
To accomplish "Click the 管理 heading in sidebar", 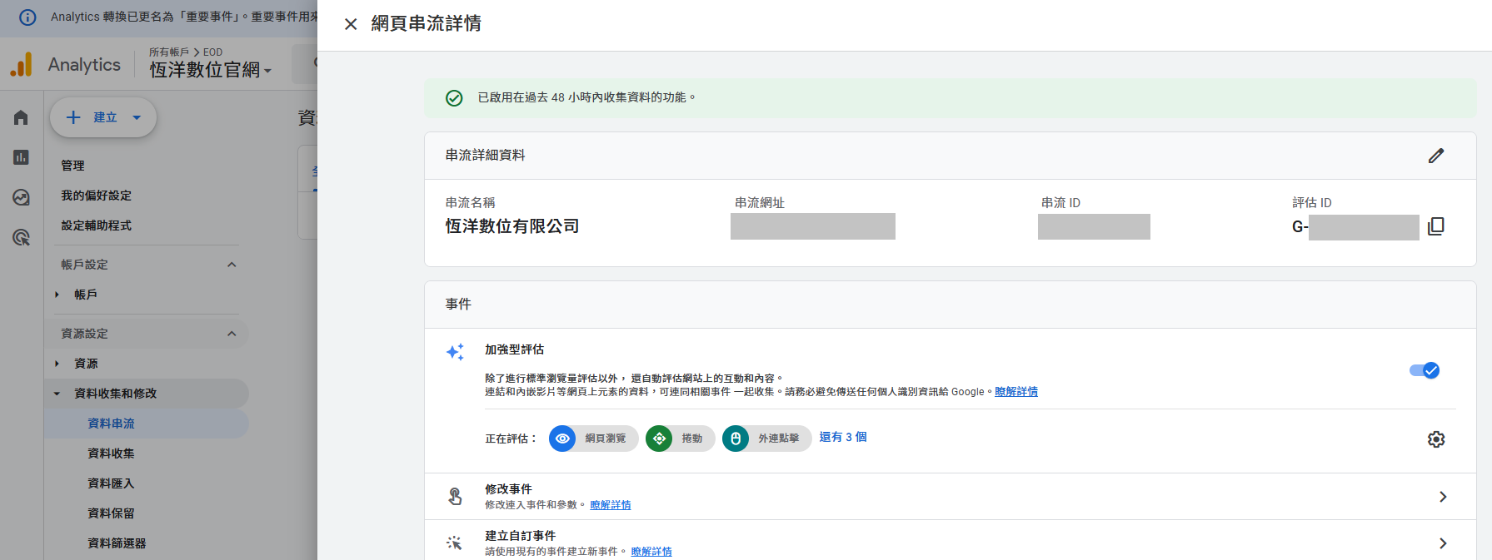I will (72, 166).
